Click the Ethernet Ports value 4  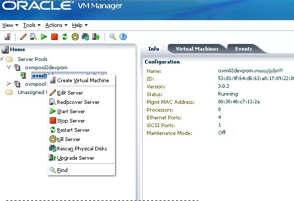pos(219,117)
